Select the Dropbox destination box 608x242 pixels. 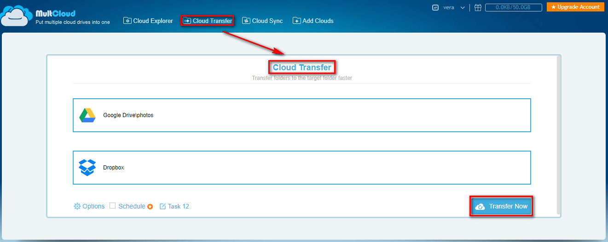tap(302, 168)
